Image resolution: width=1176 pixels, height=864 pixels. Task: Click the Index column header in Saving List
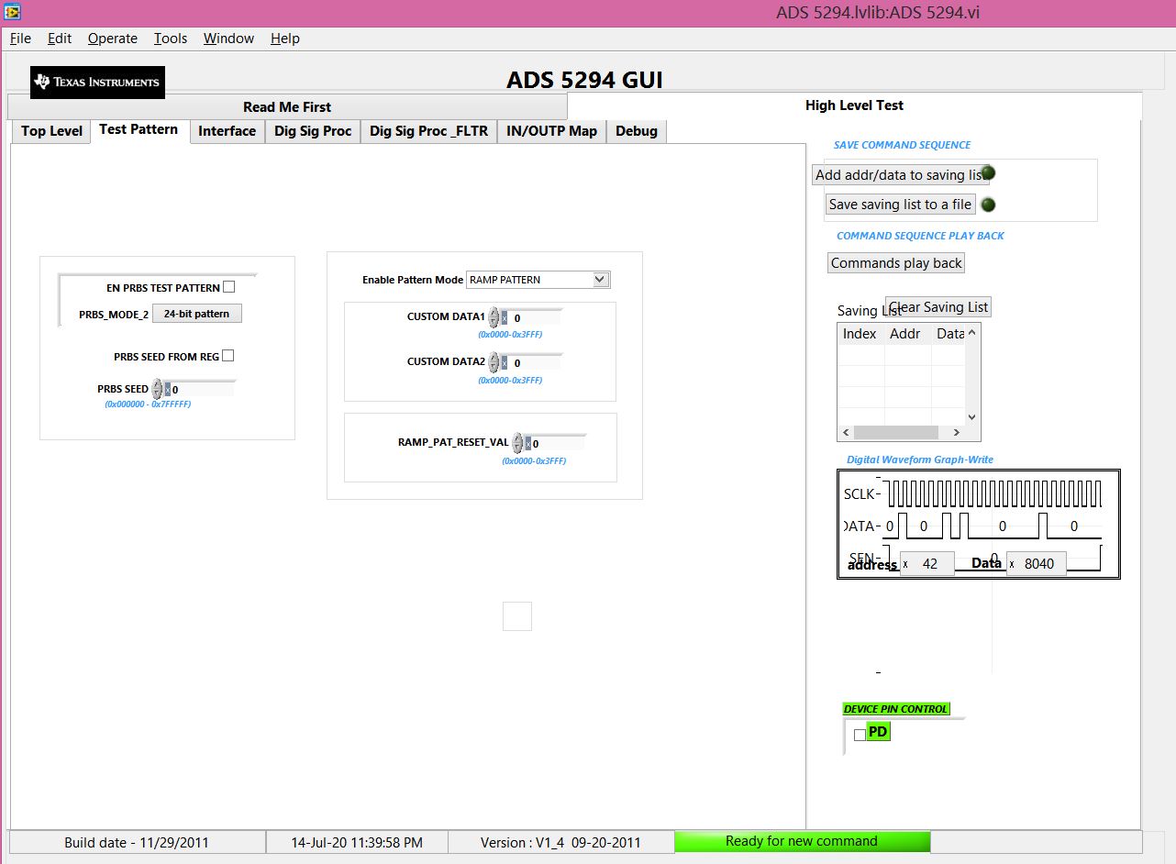pos(860,334)
